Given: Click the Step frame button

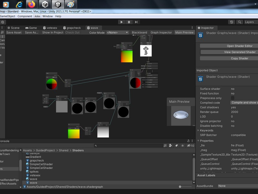Looking at the screenshot, I should click(136, 22).
